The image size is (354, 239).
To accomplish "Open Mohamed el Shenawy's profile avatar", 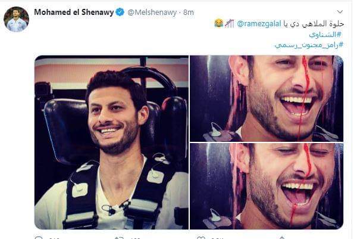I will point(16,20).
